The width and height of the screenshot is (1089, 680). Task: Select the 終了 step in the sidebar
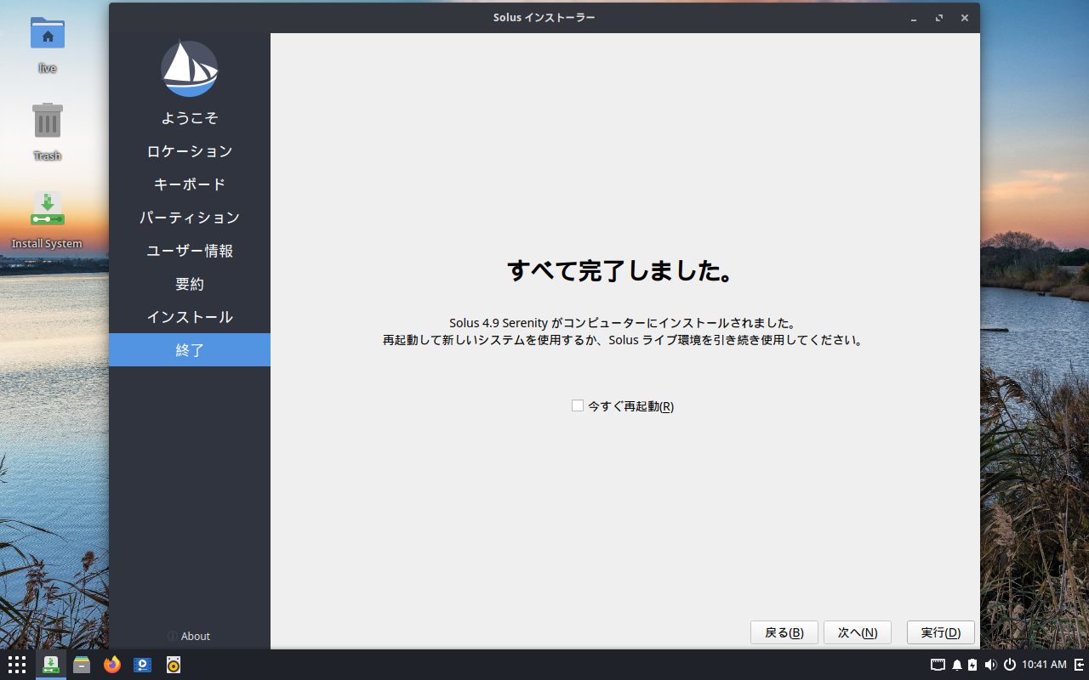tap(190, 350)
